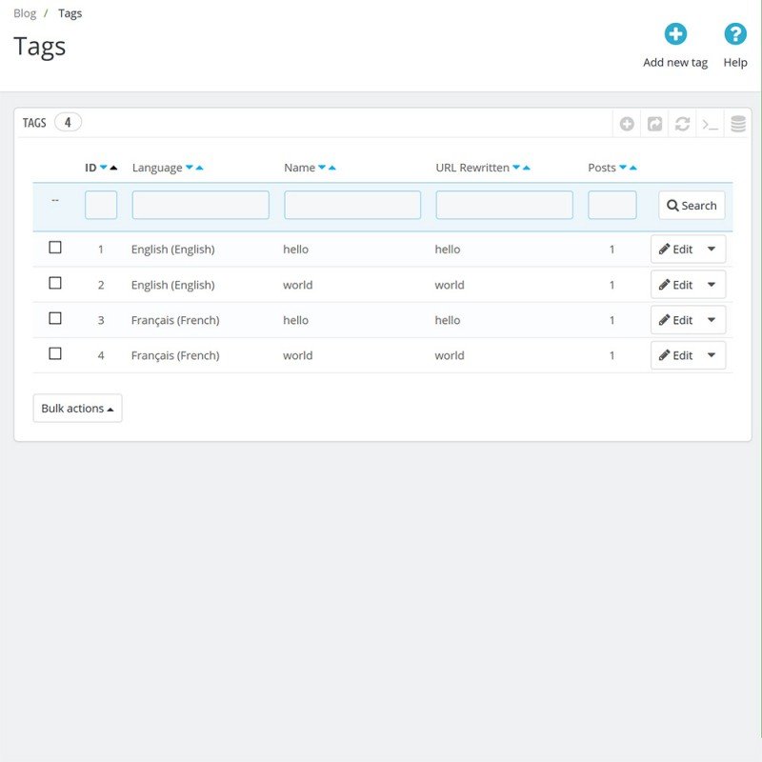The width and height of the screenshot is (762, 762).
Task: Edit tag ID 4 world French
Action: pos(675,355)
